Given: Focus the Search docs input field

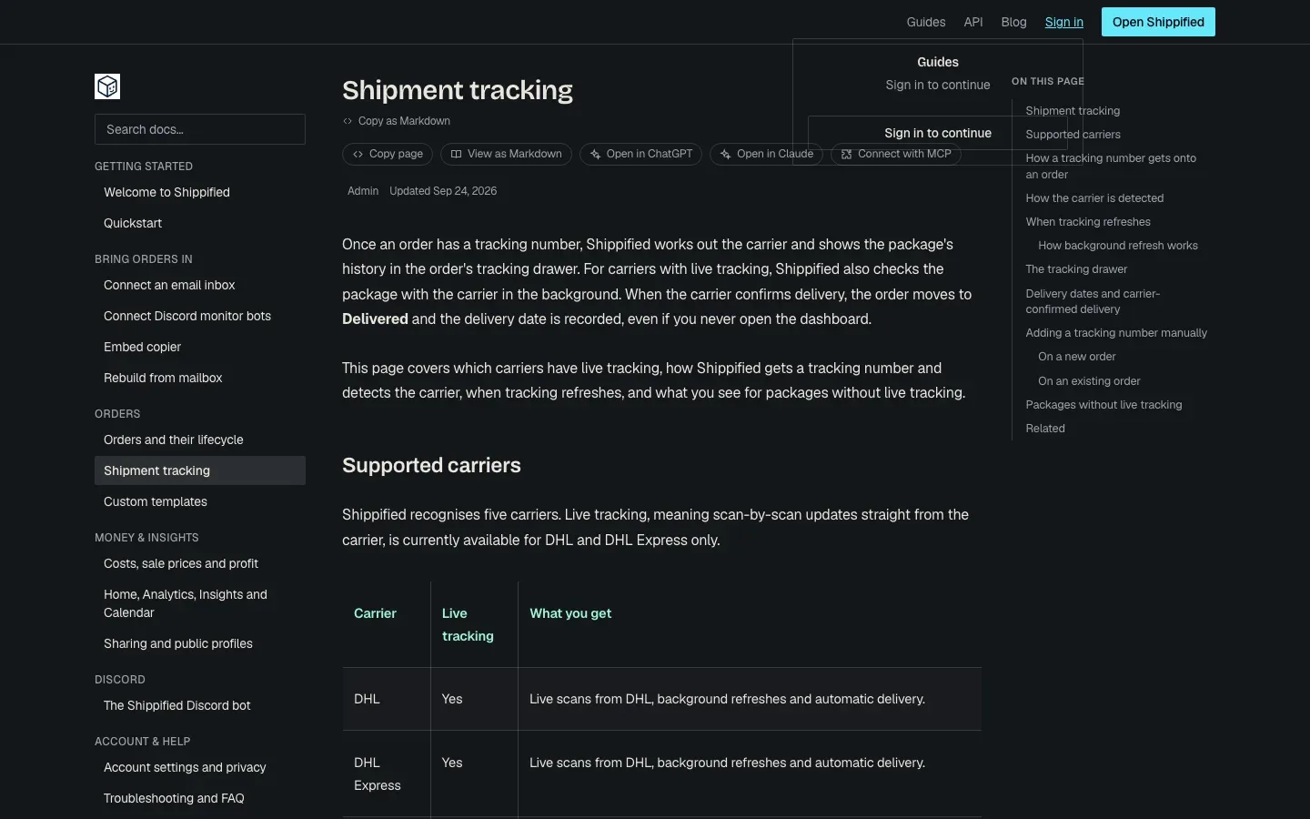Looking at the screenshot, I should (x=200, y=129).
